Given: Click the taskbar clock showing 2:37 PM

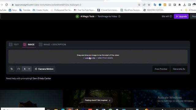Looking at the screenshot, I should (x=189, y=109).
